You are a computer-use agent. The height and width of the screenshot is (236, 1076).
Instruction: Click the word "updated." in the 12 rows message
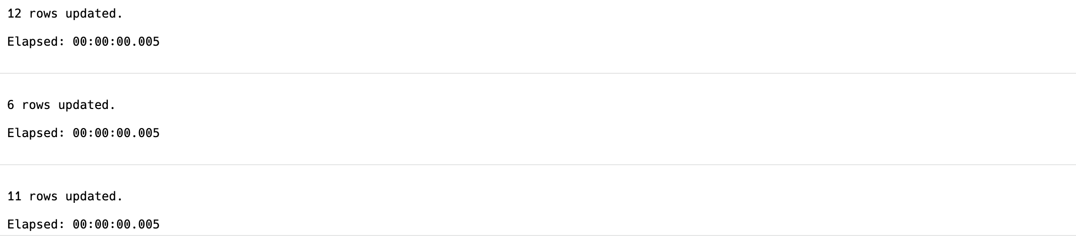94,14
